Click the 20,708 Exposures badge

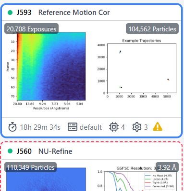pos(31,29)
